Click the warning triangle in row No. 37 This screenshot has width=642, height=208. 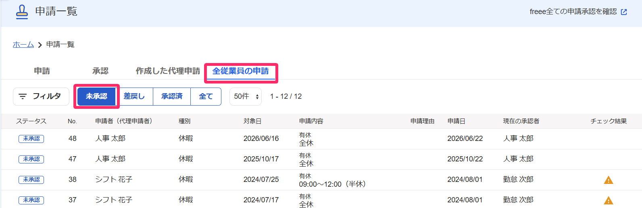(x=608, y=200)
